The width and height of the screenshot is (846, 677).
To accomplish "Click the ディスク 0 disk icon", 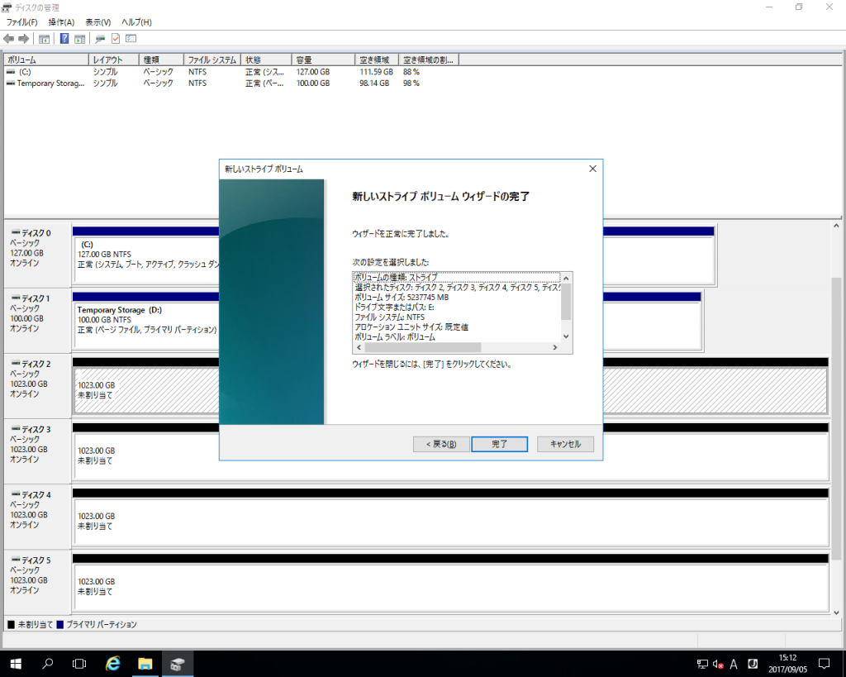I will point(16,232).
